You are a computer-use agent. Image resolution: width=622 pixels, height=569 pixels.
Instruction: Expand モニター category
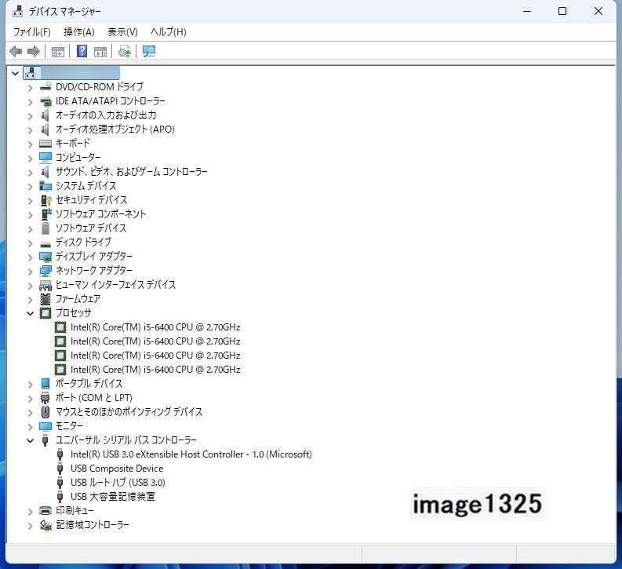click(x=30, y=427)
